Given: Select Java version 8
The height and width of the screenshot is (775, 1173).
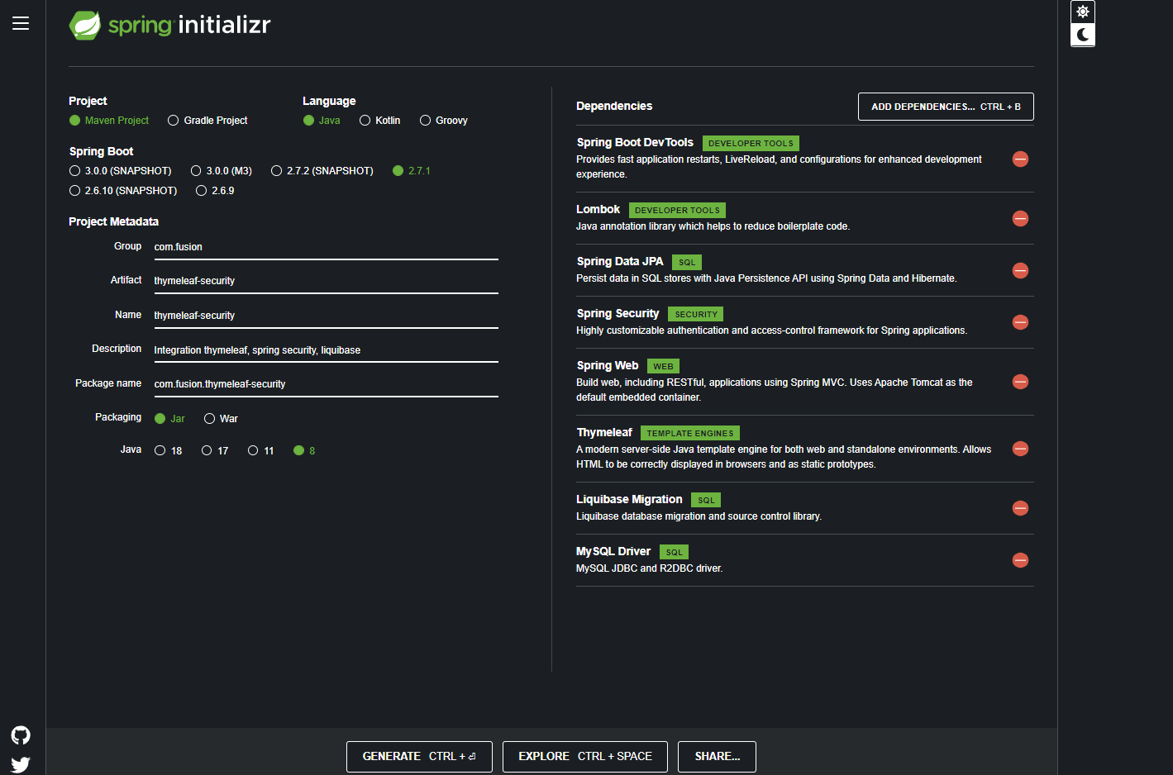Looking at the screenshot, I should click(304, 450).
